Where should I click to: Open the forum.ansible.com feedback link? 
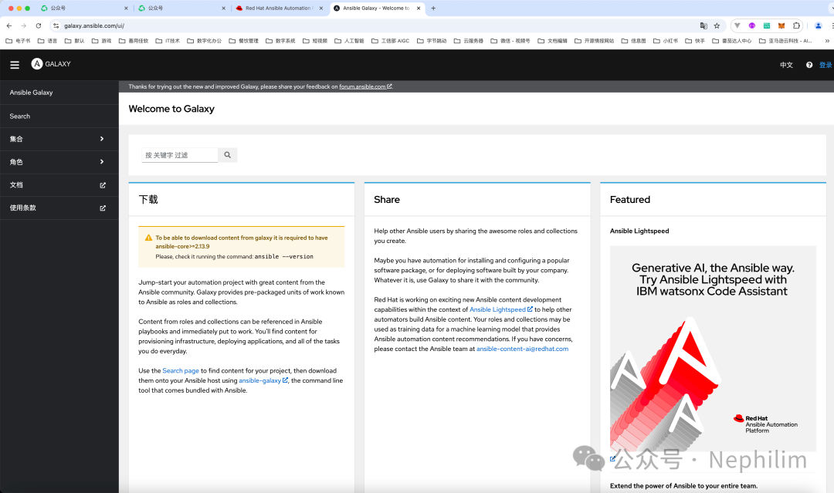365,86
